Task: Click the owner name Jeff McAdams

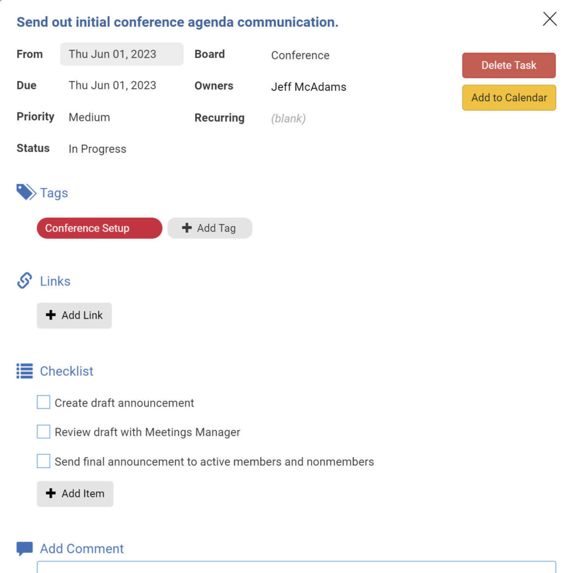Action: 309,87
